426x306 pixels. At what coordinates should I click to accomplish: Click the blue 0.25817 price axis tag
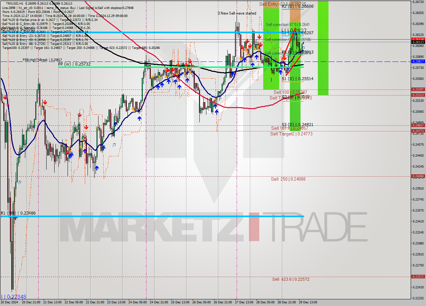pos(418,62)
